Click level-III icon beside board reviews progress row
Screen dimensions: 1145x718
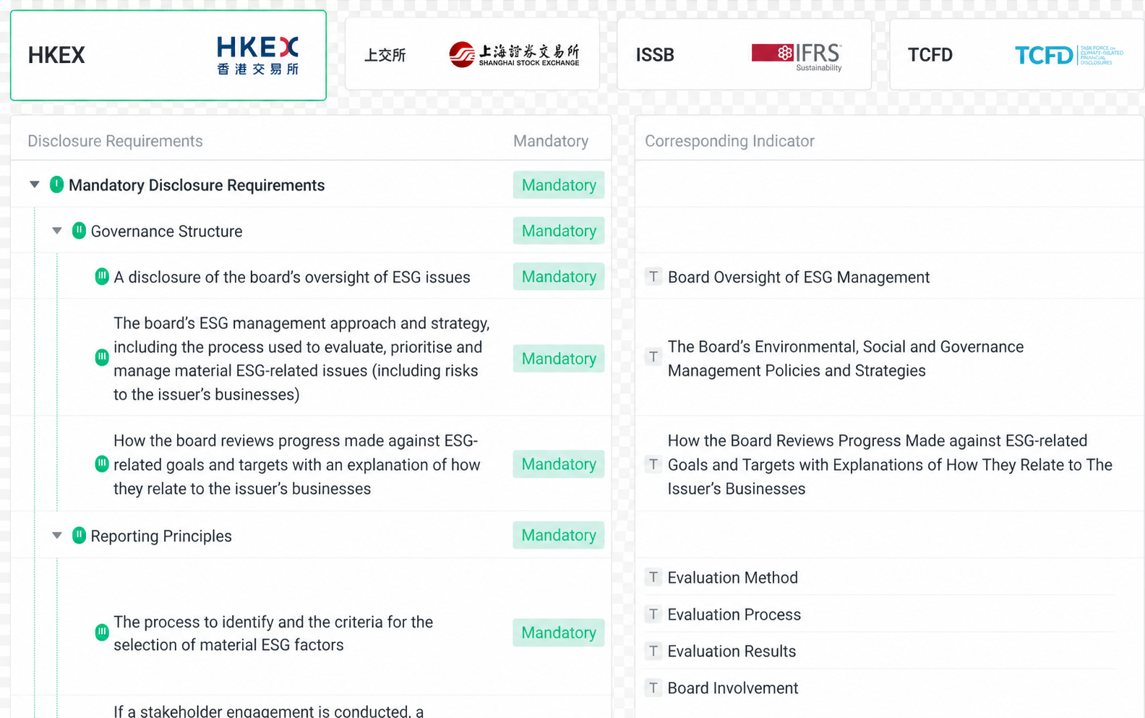(102, 463)
